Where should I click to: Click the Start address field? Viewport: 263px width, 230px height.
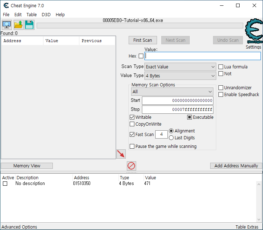point(177,100)
